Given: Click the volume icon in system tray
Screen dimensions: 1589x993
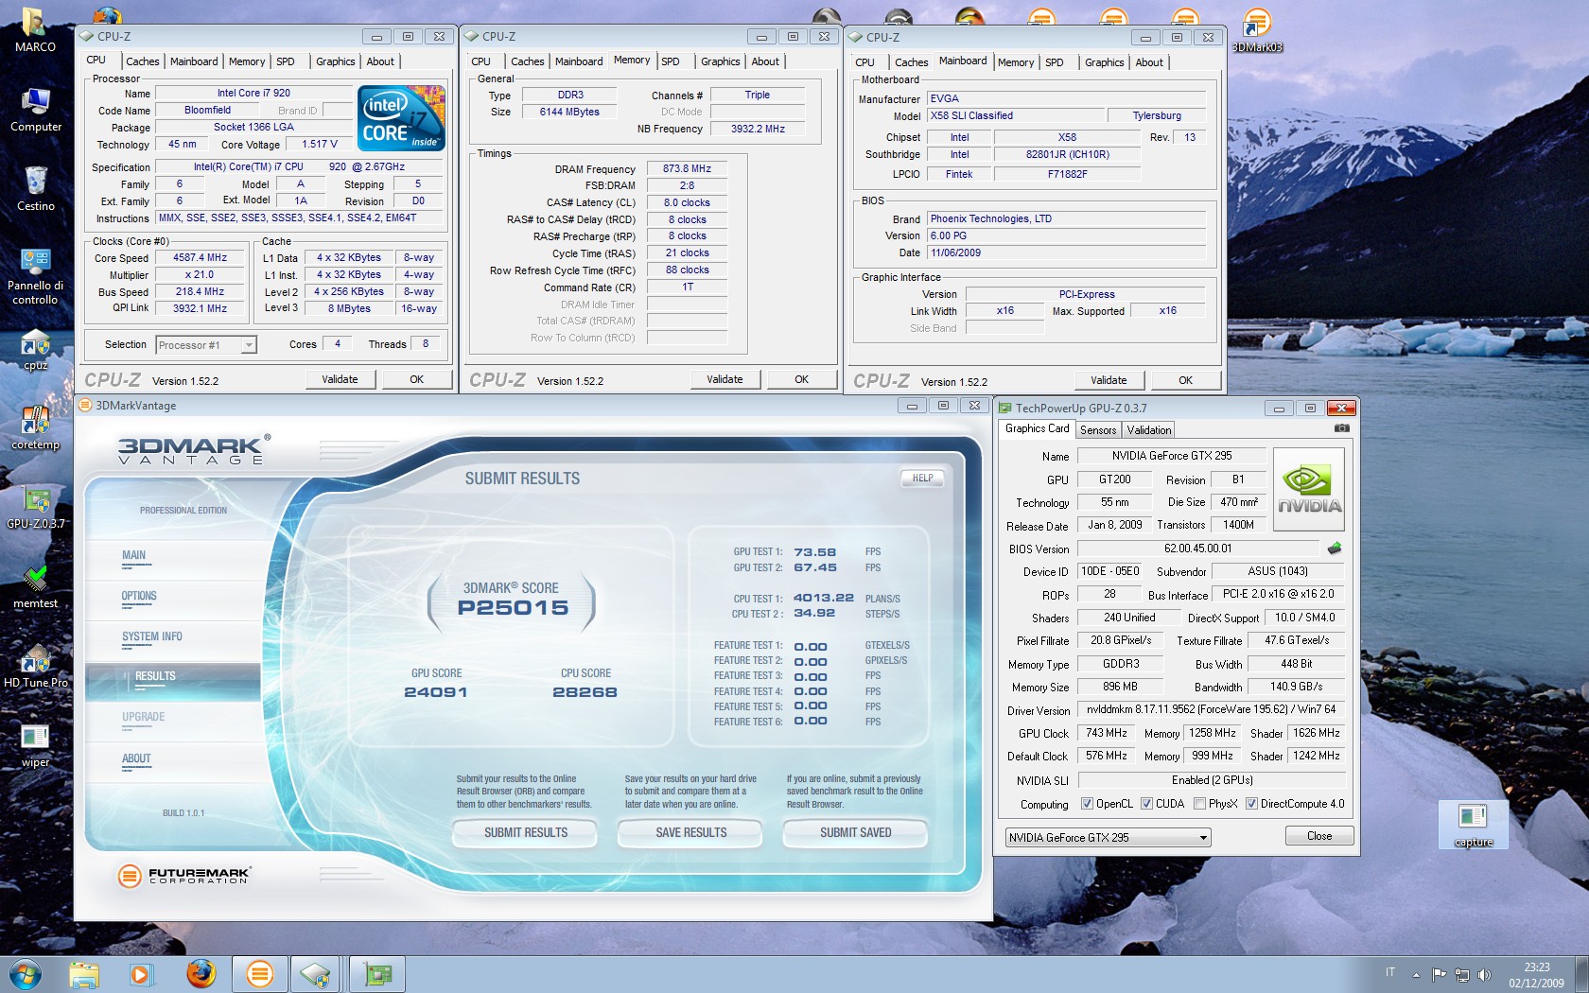Looking at the screenshot, I should [x=1484, y=975].
